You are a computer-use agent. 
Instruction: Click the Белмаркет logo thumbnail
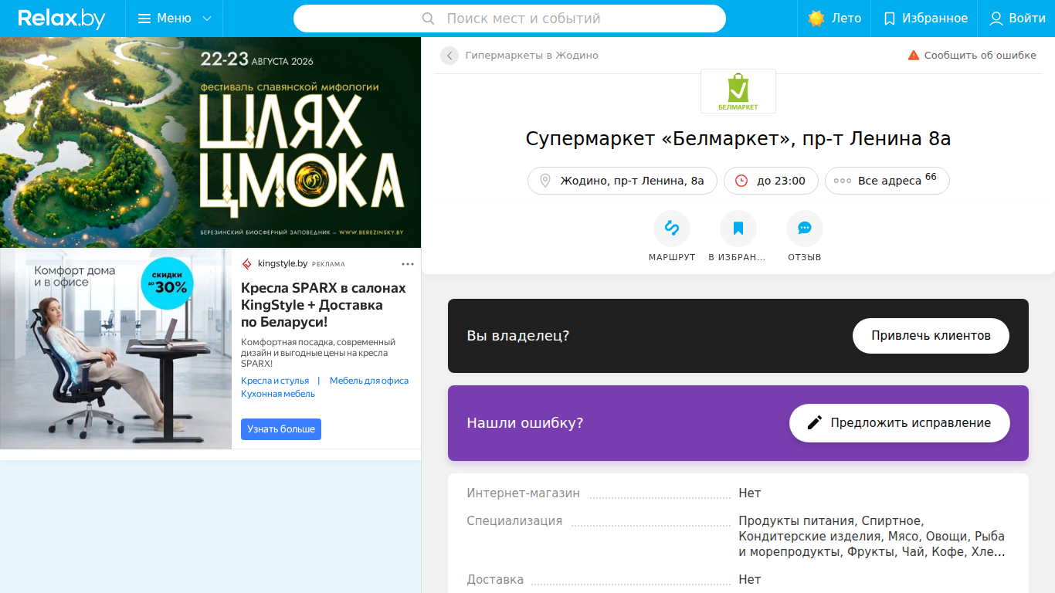coord(738,91)
